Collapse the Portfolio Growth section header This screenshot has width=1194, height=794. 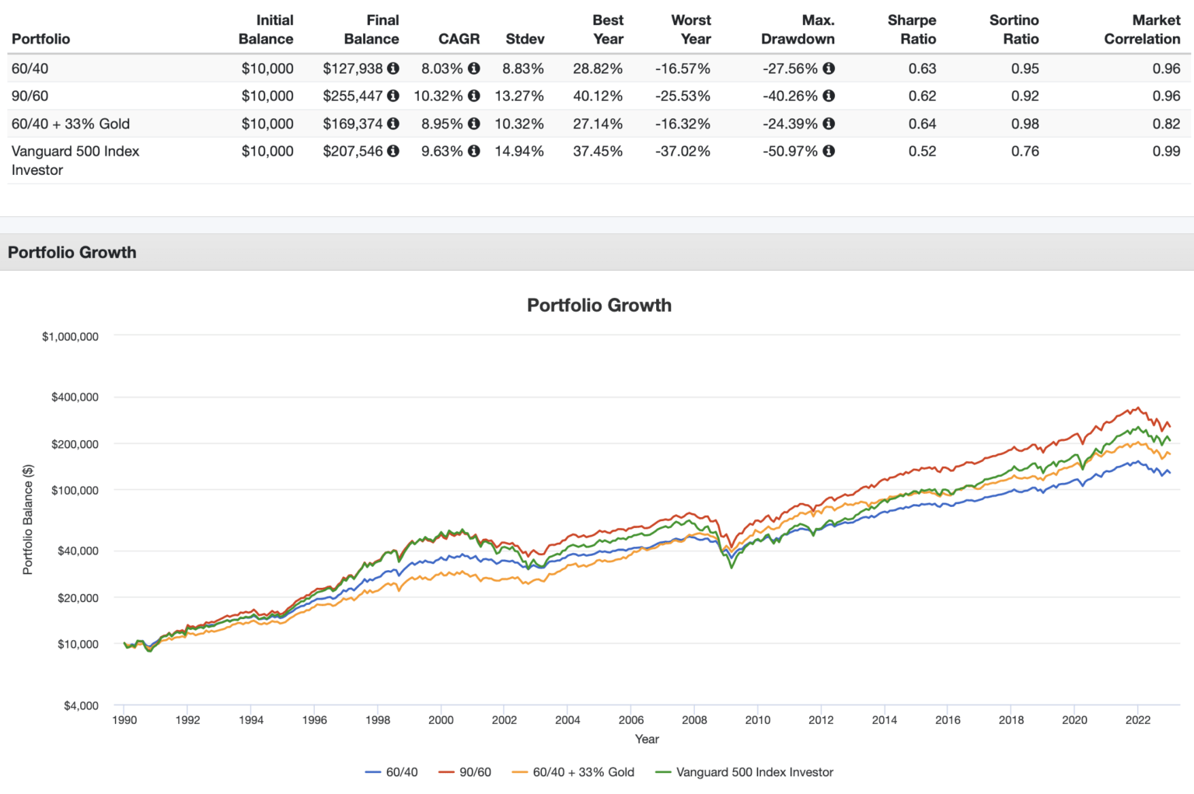pos(72,252)
